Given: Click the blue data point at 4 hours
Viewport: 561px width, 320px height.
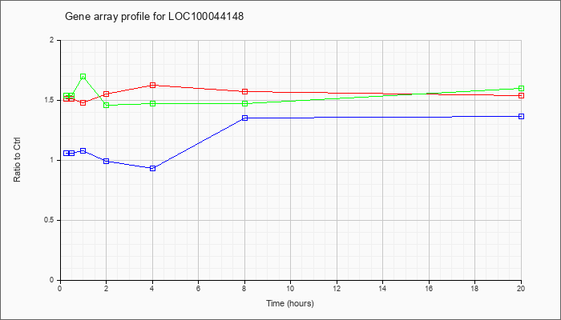Looking at the screenshot, I should pyautogui.click(x=153, y=168).
